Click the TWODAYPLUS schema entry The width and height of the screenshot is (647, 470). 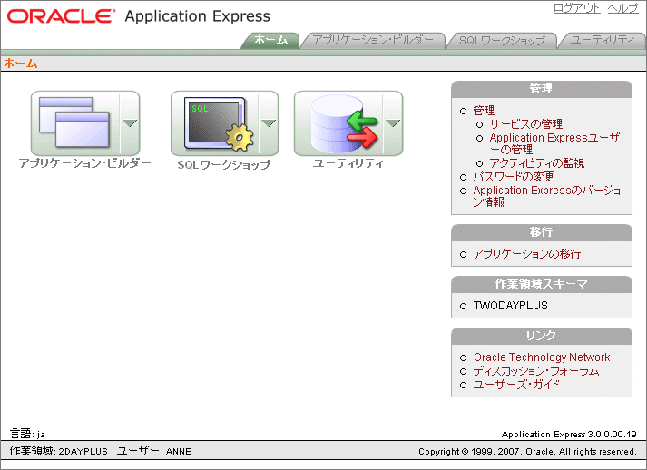pos(510,306)
